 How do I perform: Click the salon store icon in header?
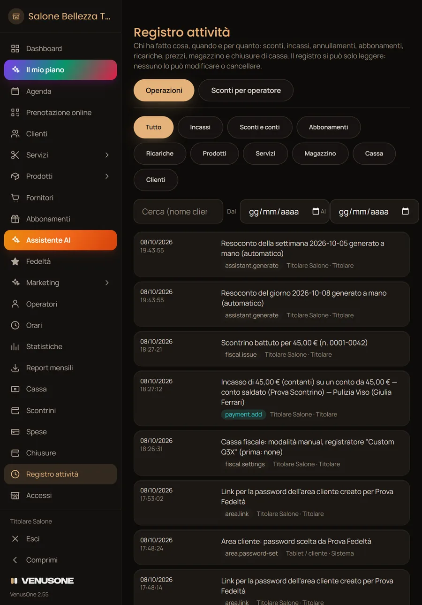click(x=16, y=16)
